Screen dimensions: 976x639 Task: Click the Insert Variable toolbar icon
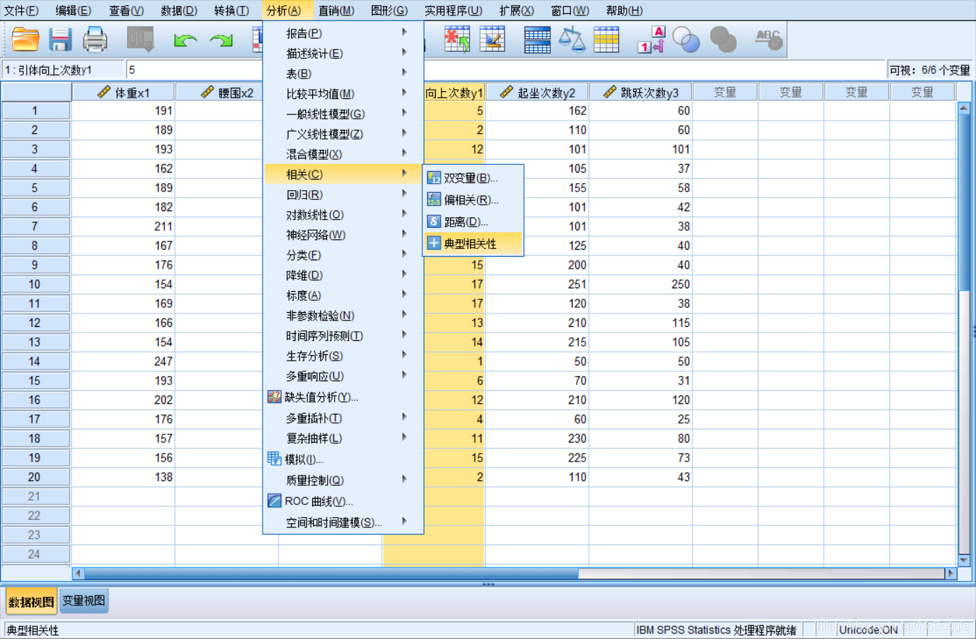click(493, 39)
